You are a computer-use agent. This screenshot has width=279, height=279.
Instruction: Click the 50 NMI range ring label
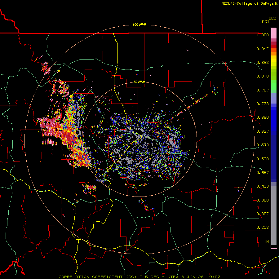click(139, 82)
